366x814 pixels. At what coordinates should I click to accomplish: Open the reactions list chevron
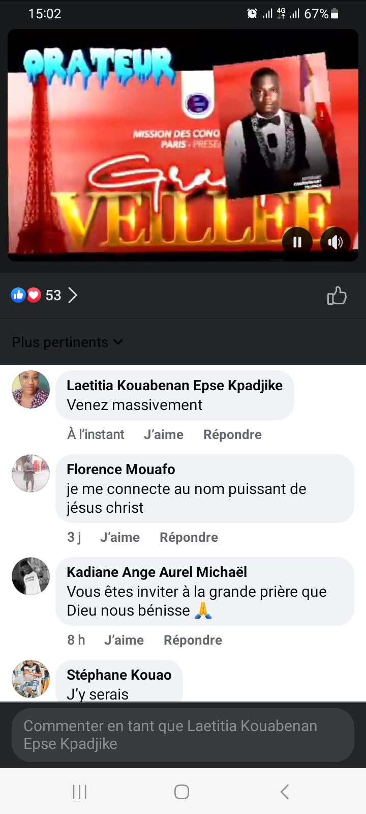point(73,296)
